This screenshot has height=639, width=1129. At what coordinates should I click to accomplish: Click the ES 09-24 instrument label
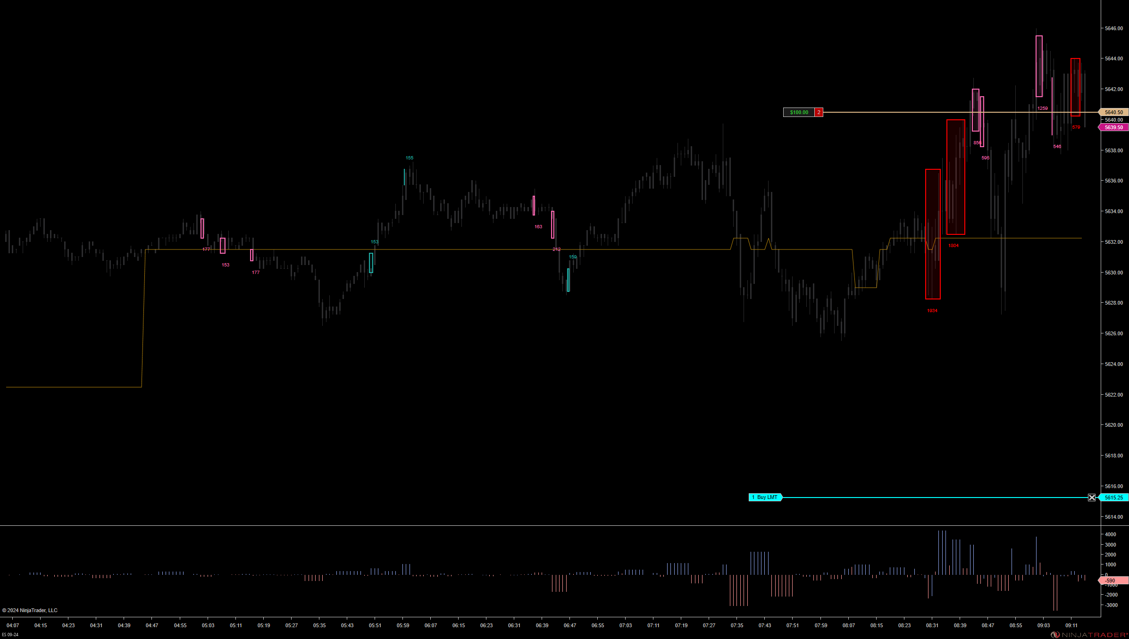pyautogui.click(x=10, y=635)
